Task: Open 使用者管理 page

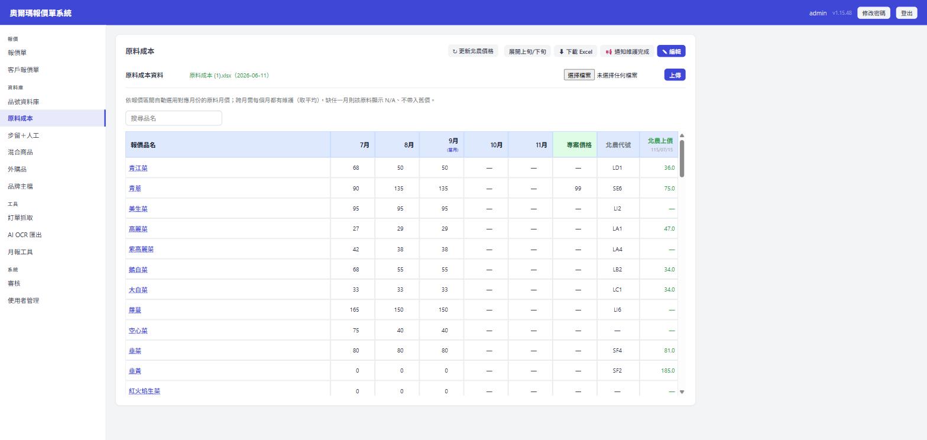Action: tap(53, 300)
